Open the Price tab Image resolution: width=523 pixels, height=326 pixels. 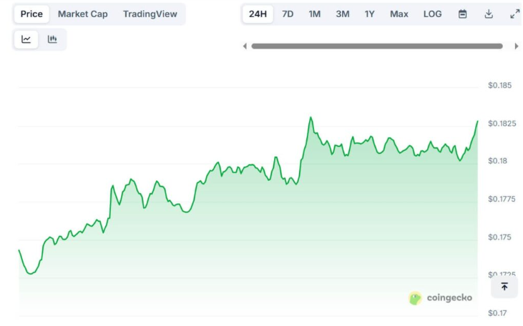(x=31, y=14)
